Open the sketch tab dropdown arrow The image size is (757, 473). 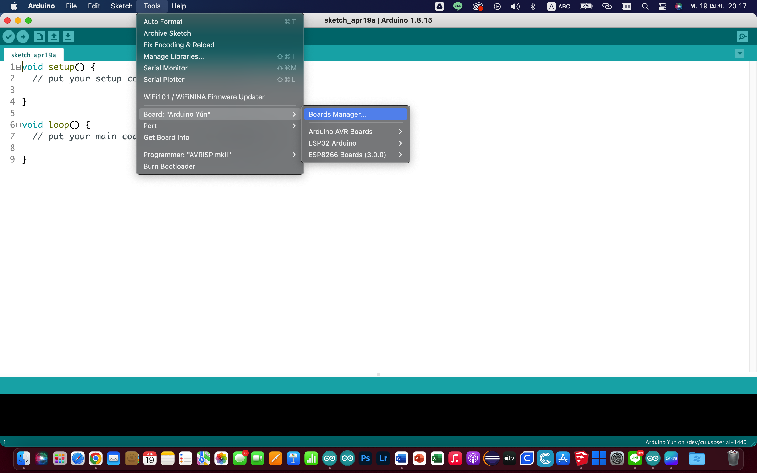point(740,54)
